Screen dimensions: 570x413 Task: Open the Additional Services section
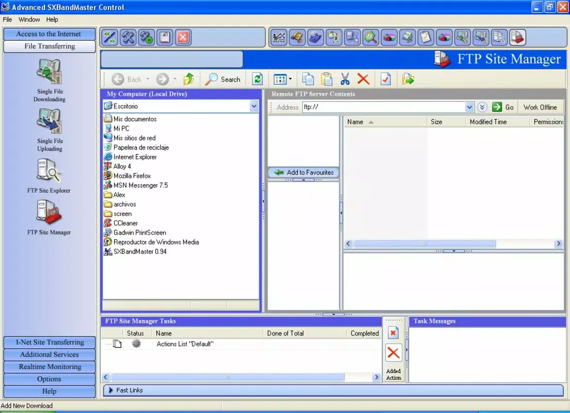pos(50,355)
